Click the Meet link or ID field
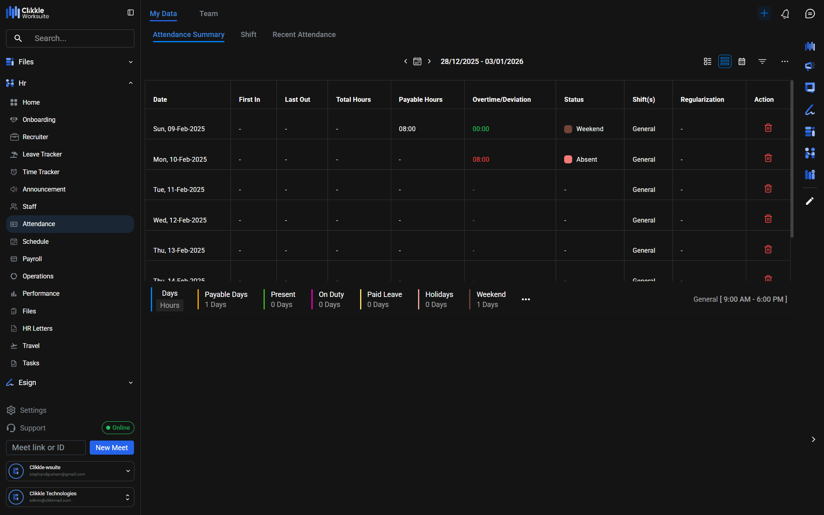 pos(46,448)
